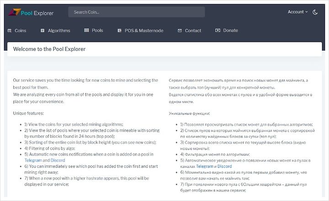329x201 pixels.
Task: Open the Donate page
Action: (230, 31)
